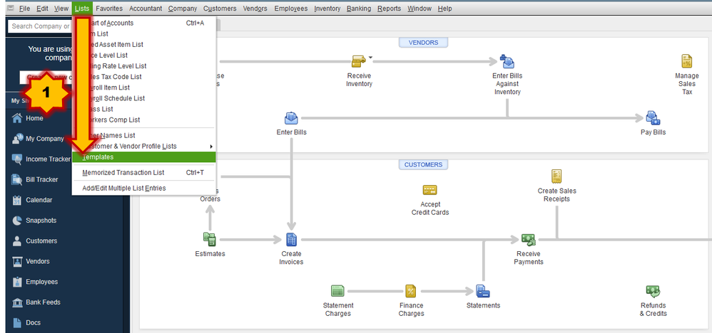The height and width of the screenshot is (333, 712).
Task: Click the Search Company input field
Action: tap(40, 26)
